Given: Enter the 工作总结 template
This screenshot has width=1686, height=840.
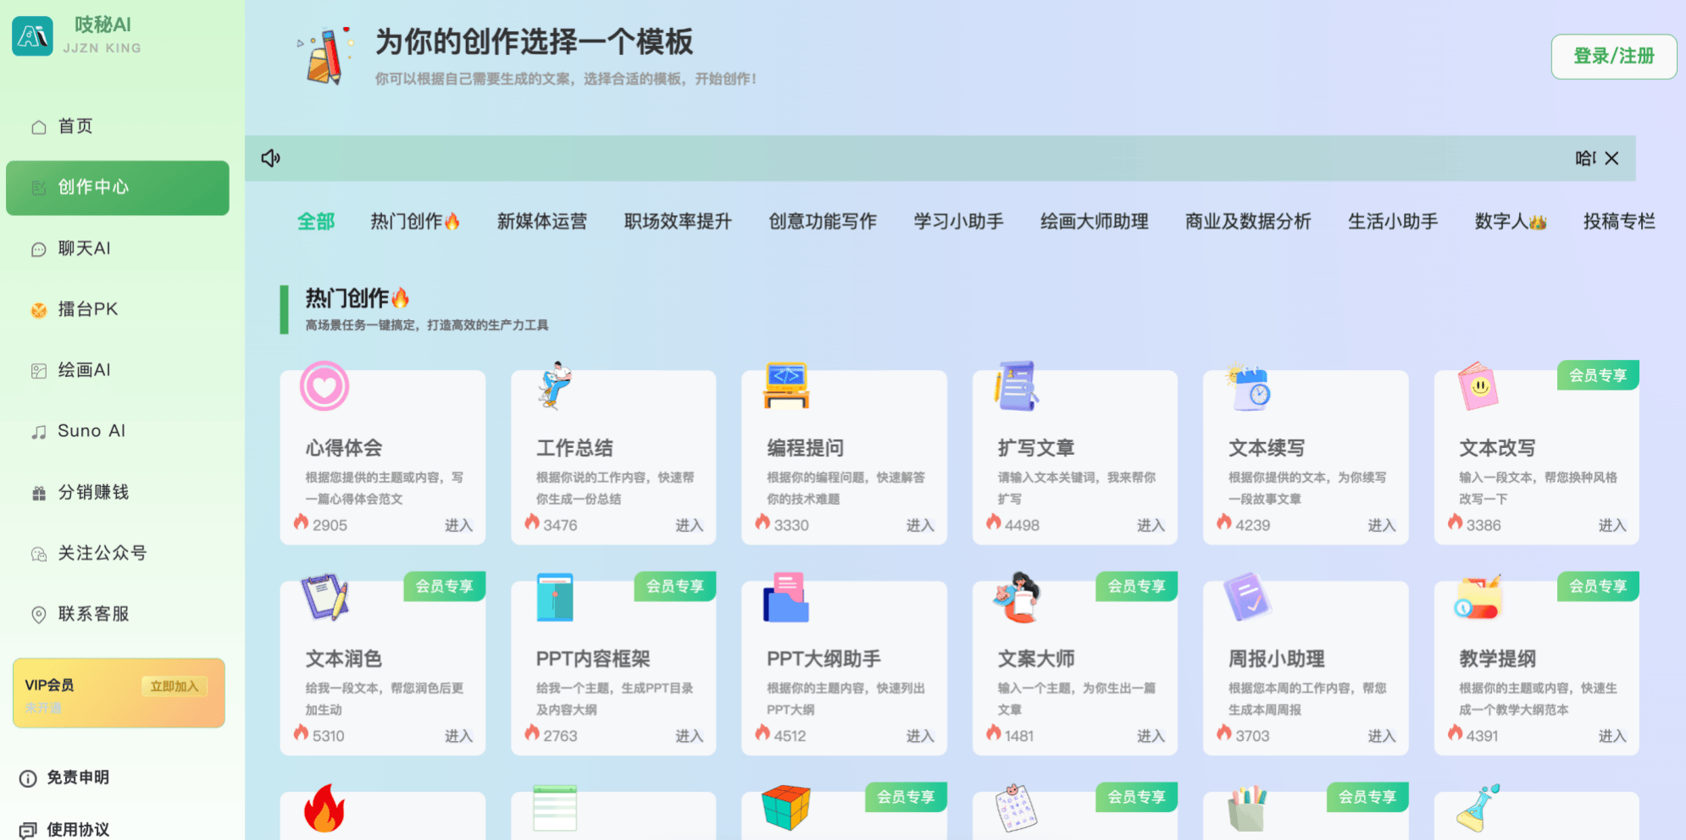Looking at the screenshot, I should [689, 525].
